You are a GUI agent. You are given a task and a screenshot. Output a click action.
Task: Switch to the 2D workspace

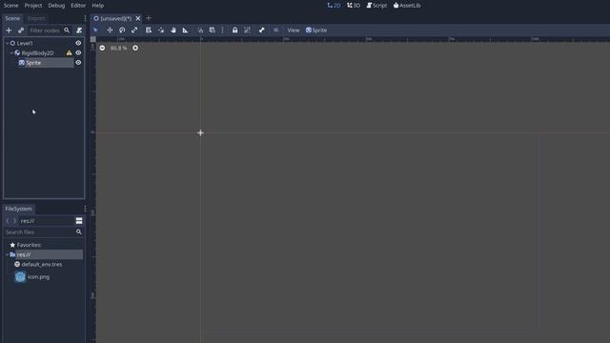tap(334, 6)
